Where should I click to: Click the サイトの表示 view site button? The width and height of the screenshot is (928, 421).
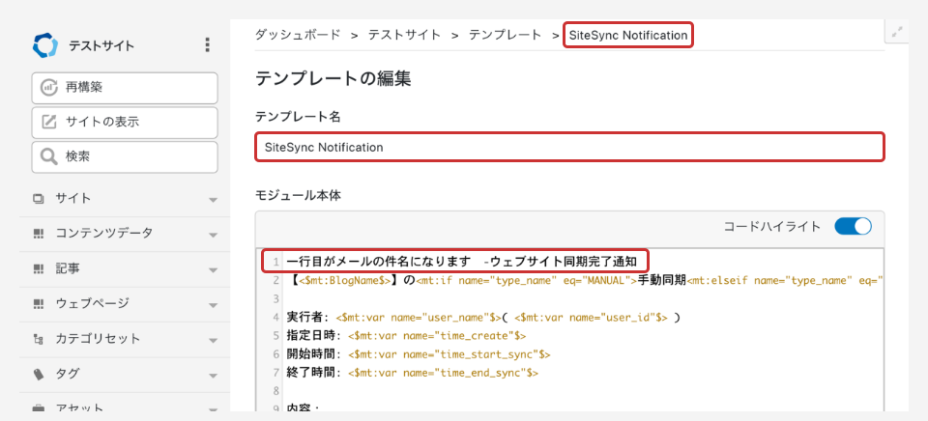pos(124,122)
